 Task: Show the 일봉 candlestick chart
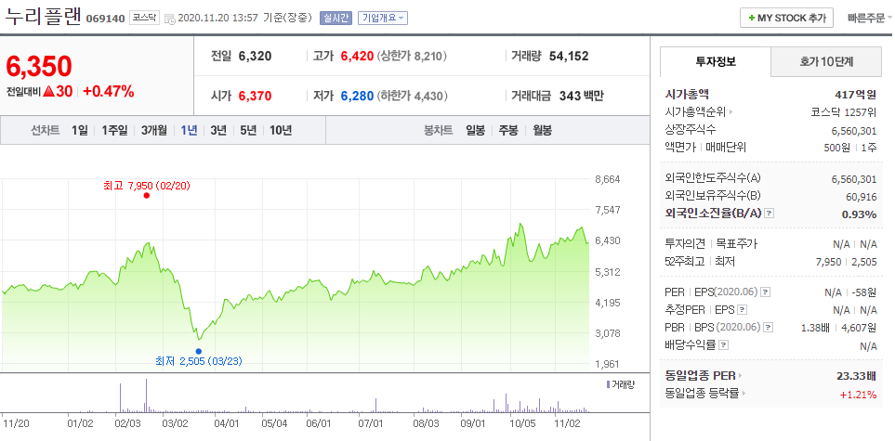475,131
